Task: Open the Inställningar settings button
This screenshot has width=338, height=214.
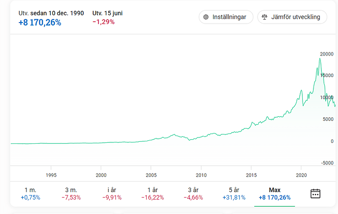Action: [x=226, y=17]
